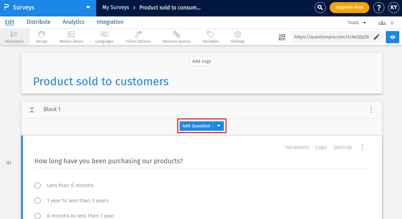The width and height of the screenshot is (402, 219).
Task: Collapse Block 1 with the chevron toggle
Action: coord(32,110)
